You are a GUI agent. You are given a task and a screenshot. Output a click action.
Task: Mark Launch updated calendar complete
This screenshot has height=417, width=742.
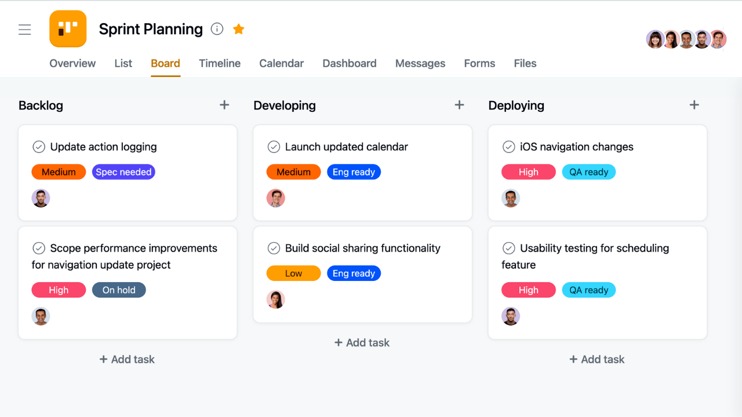click(274, 147)
